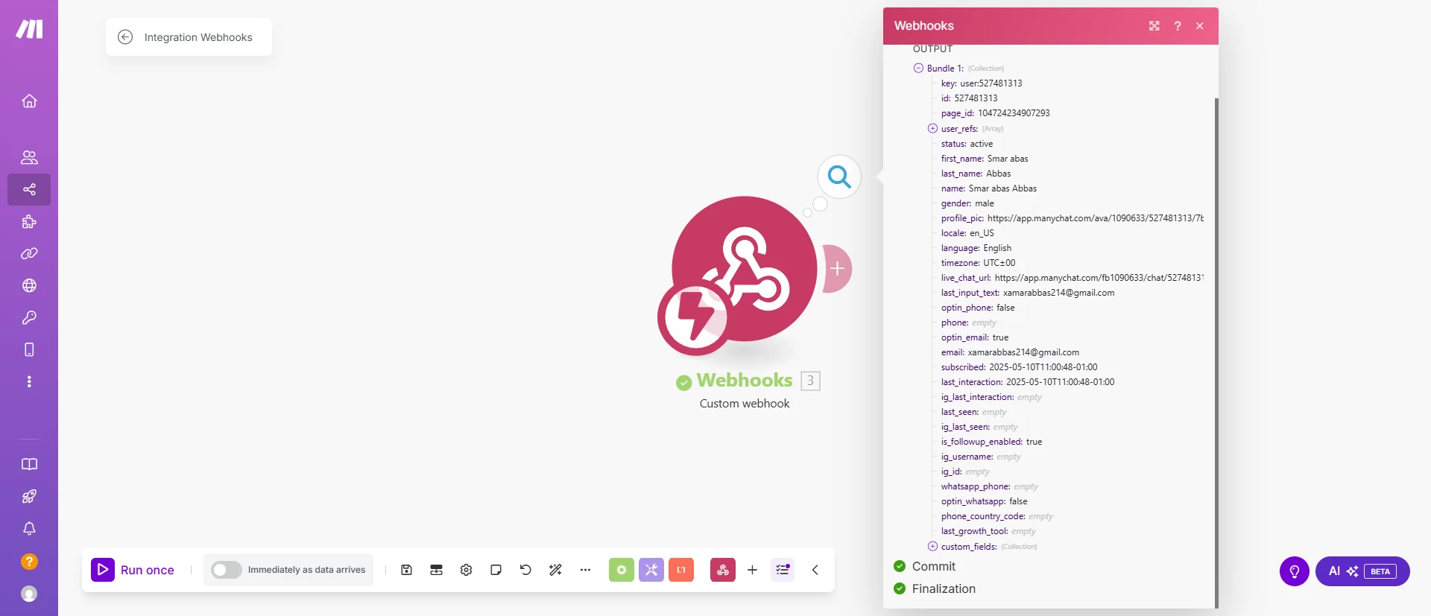
Task: Add another module with the plus next to Webhooks
Action: coord(837,268)
